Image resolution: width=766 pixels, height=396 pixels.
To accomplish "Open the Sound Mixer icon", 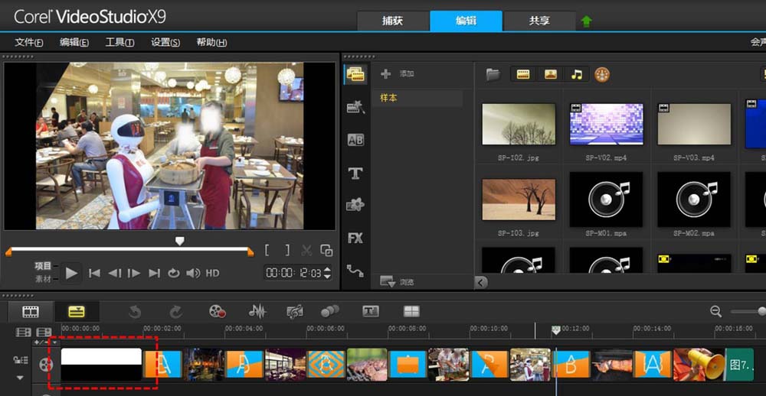I will pos(257,312).
